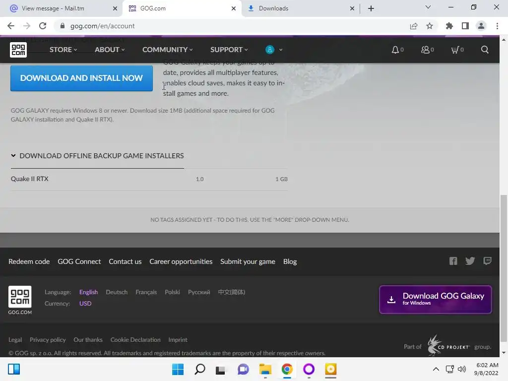Bookmark this page with star icon
The width and height of the screenshot is (508, 381).
(430, 26)
